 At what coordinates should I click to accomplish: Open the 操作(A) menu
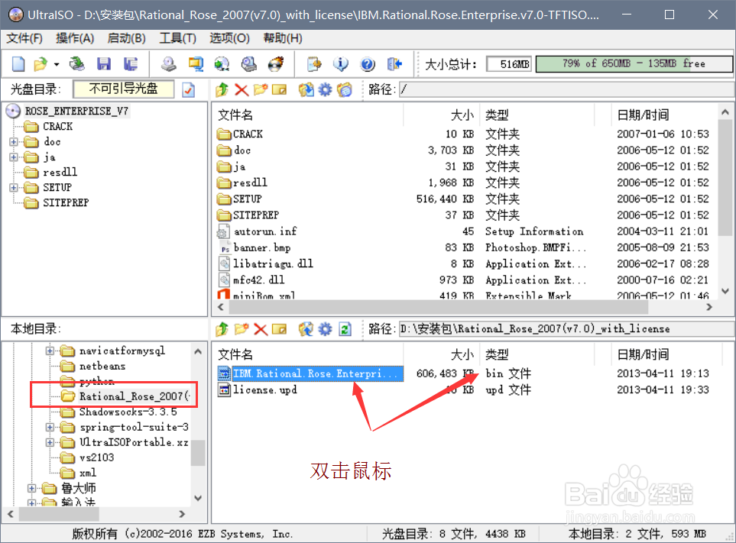(75, 38)
